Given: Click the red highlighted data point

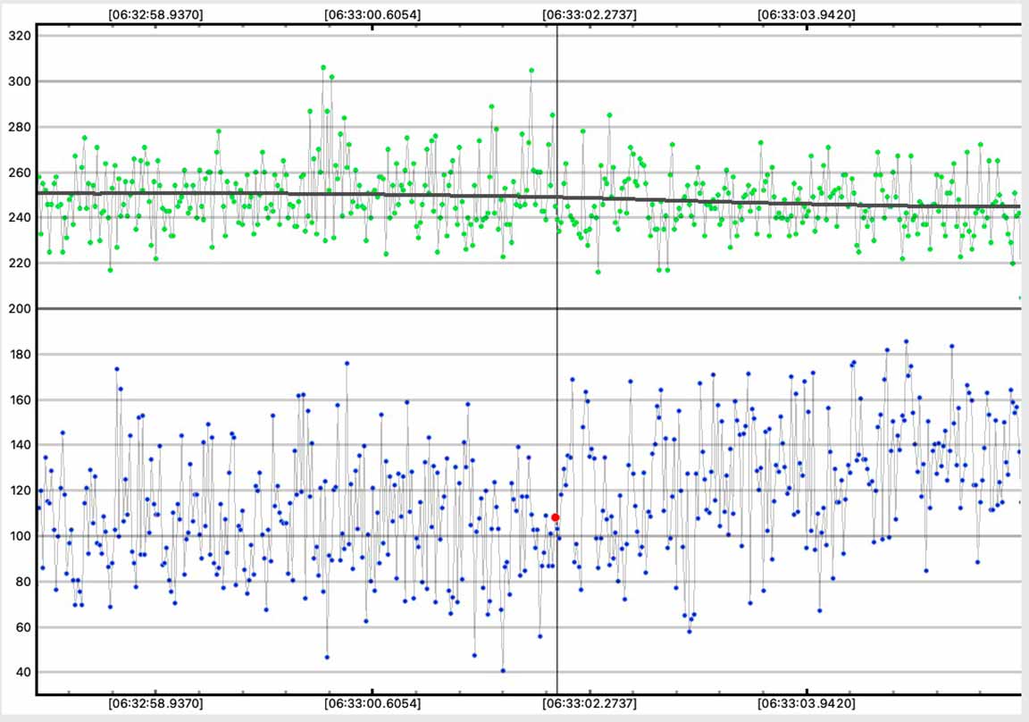Looking at the screenshot, I should 556,517.
